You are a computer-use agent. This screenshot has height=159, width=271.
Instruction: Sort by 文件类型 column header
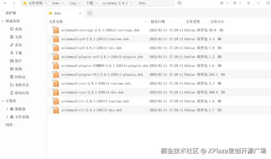(x=193, y=21)
